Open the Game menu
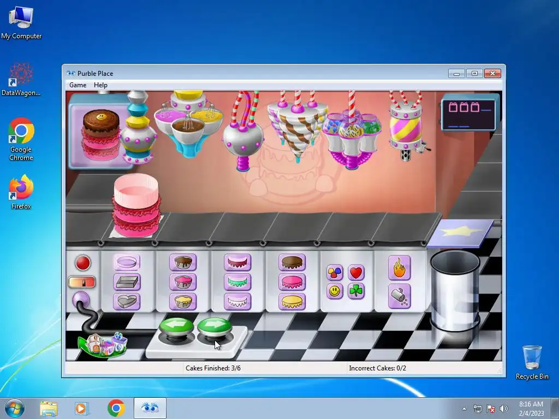Screen dimensions: 559x419 click(78, 85)
